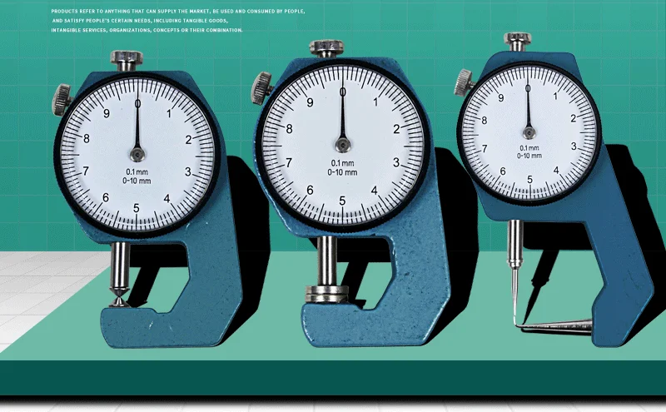The image size is (666, 412).
Task: Click the number 3 on the right dial
Action: 574,146
